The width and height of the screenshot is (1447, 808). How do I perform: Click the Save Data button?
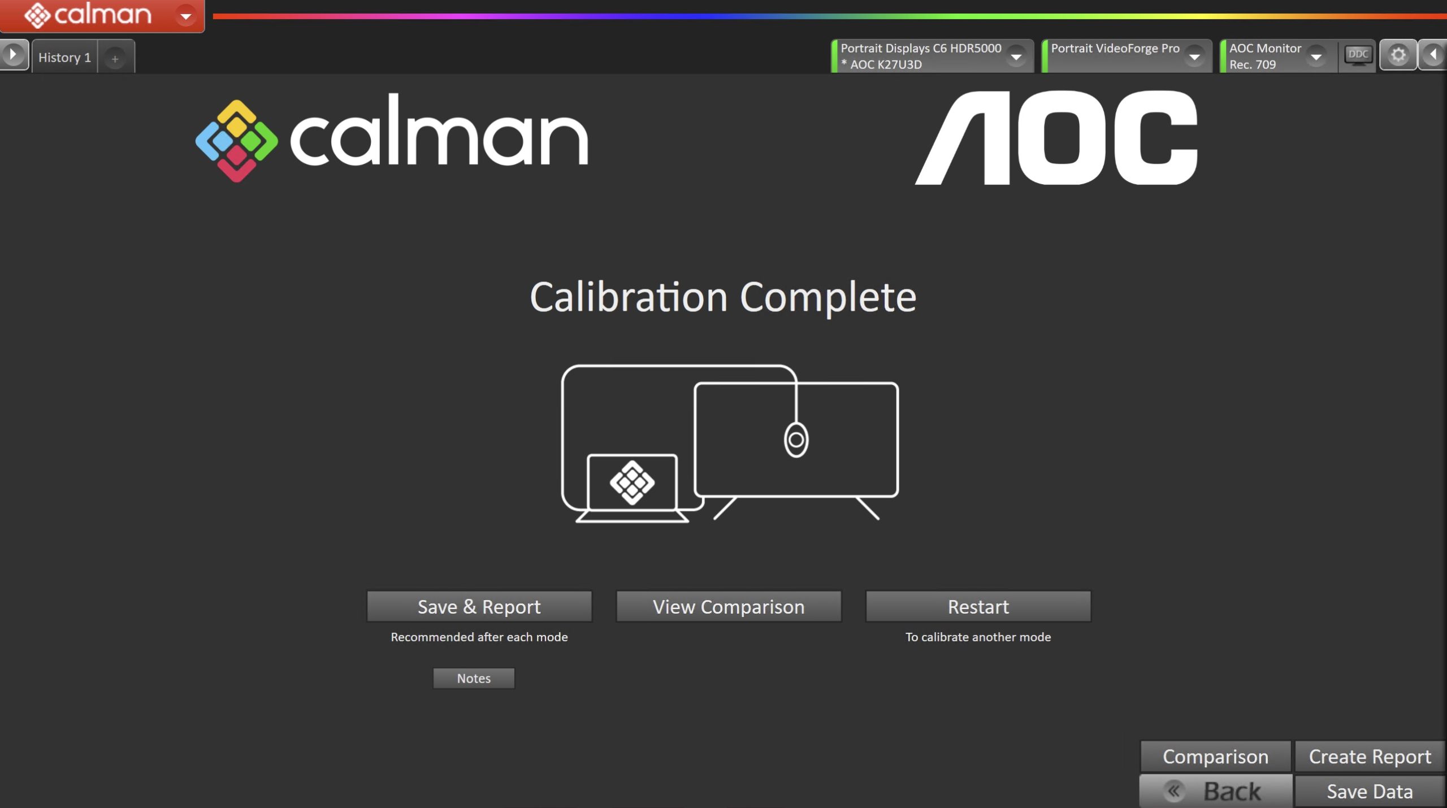[1370, 791]
